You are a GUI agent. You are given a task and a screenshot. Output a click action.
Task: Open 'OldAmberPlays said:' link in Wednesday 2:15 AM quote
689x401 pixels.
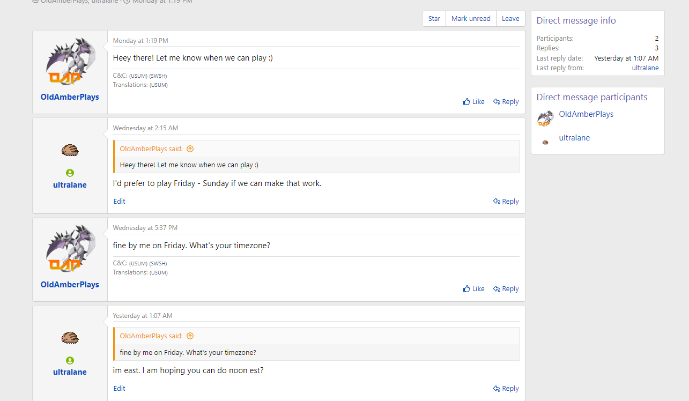151,149
